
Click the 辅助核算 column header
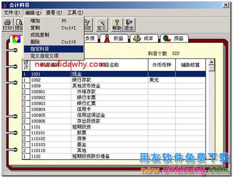click(191, 65)
